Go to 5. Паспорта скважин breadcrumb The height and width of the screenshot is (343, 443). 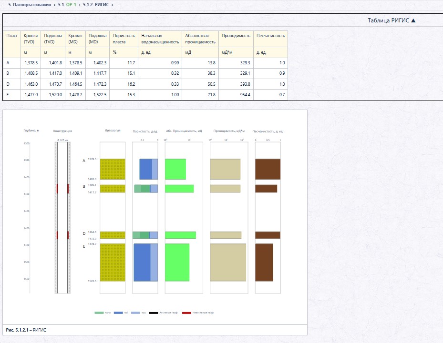pos(30,4)
